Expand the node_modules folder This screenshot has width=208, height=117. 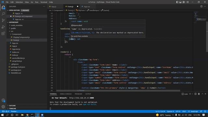point(17,25)
